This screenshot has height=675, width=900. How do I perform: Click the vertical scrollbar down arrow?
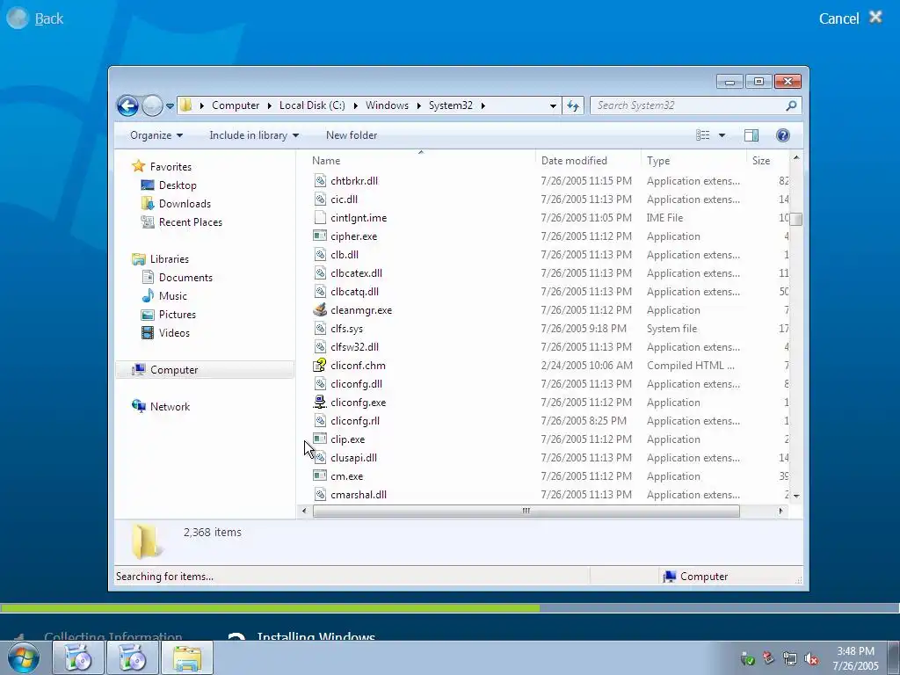click(796, 496)
